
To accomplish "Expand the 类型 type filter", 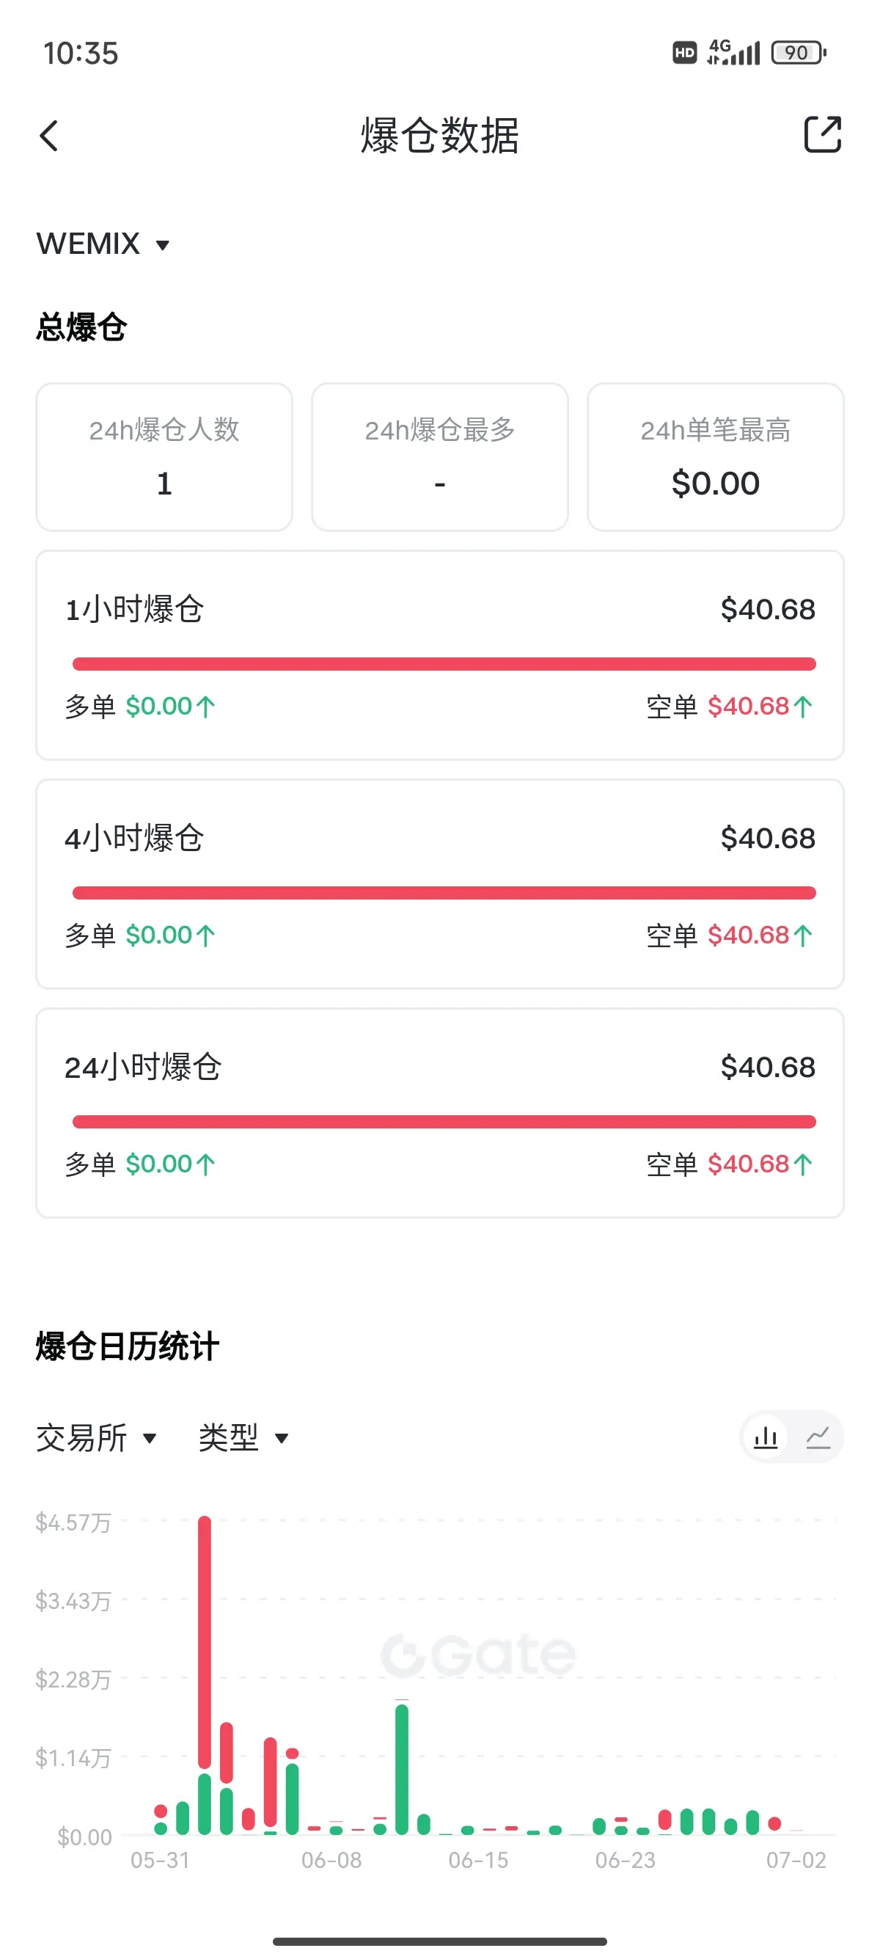I will pos(243,1437).
